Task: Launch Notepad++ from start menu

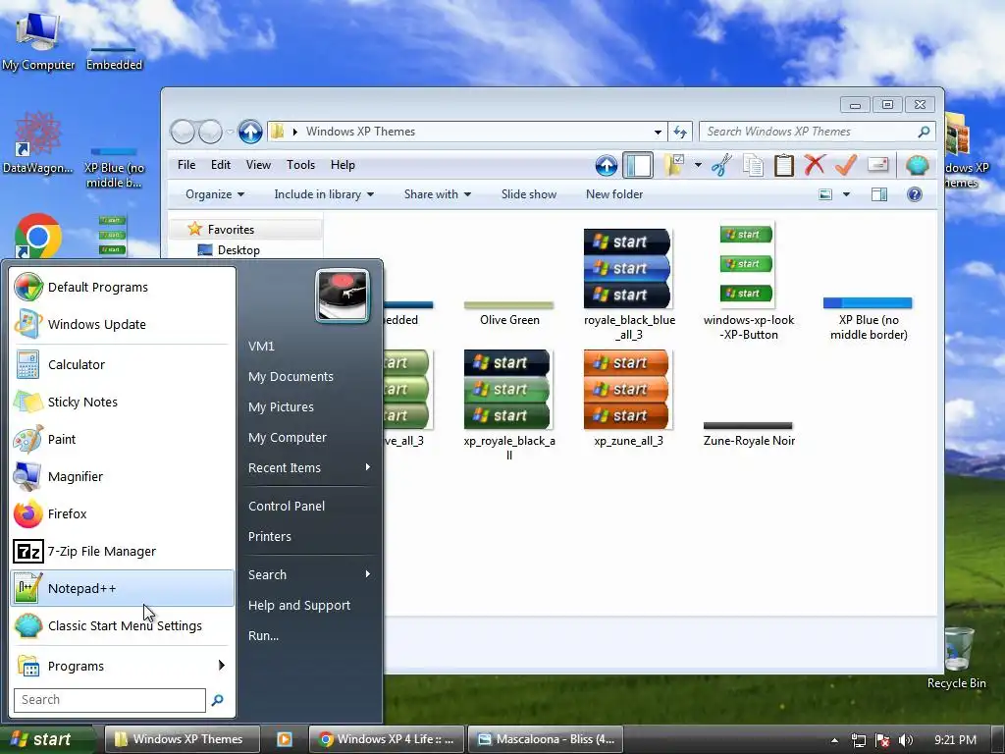Action: click(x=123, y=589)
